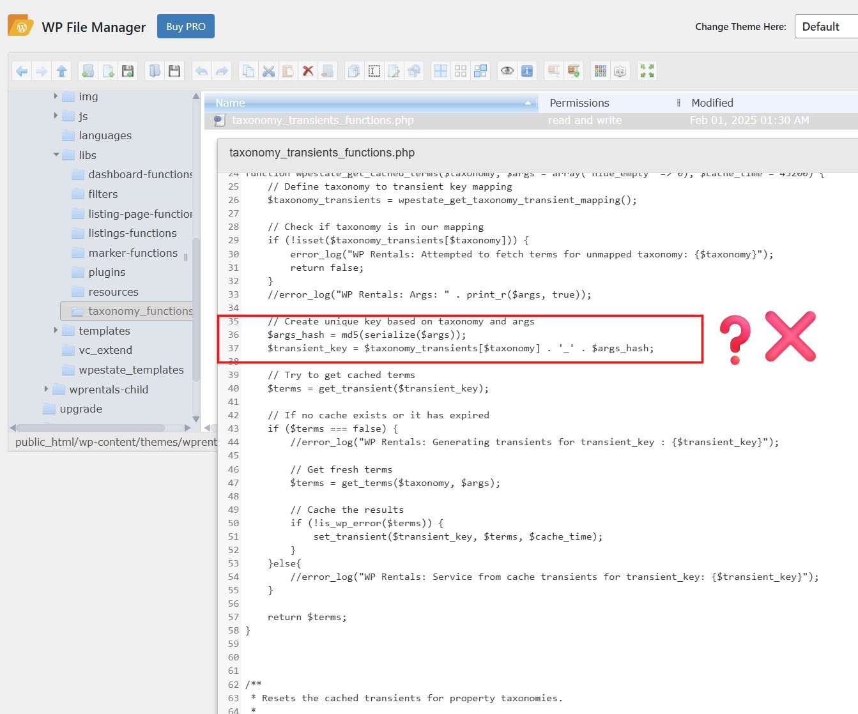858x714 pixels.
Task: Expand the img folder arrow
Action: click(x=56, y=96)
